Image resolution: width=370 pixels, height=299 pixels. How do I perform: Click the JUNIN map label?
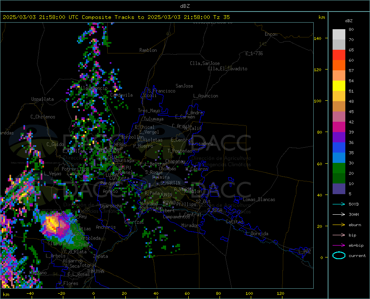tap(166, 195)
